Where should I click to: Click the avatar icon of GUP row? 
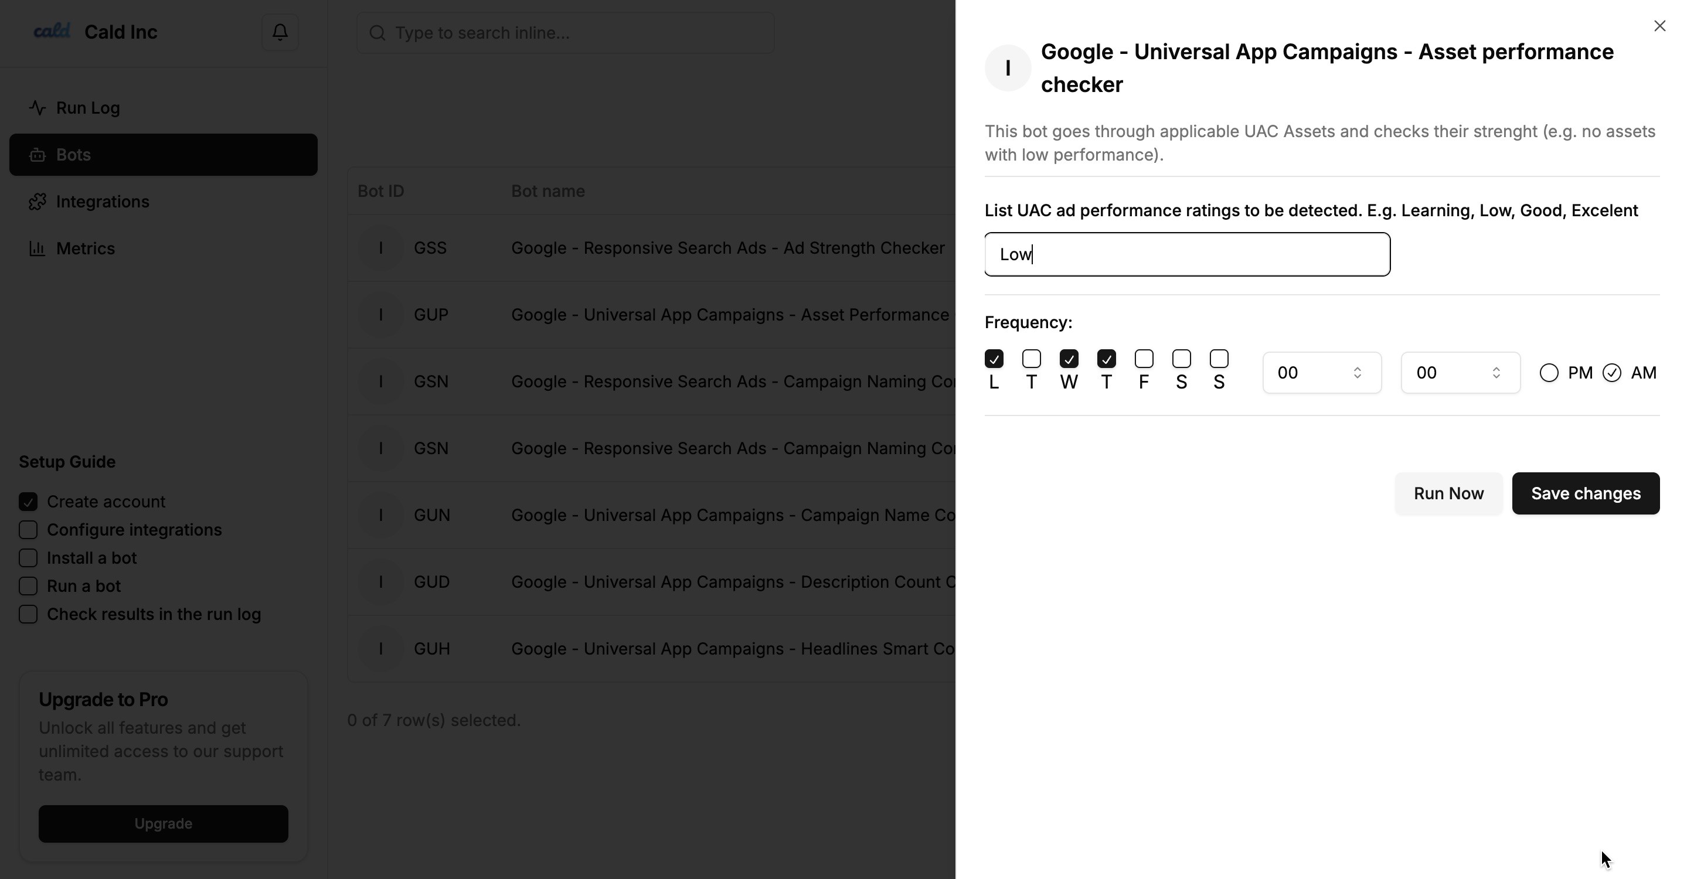380,315
